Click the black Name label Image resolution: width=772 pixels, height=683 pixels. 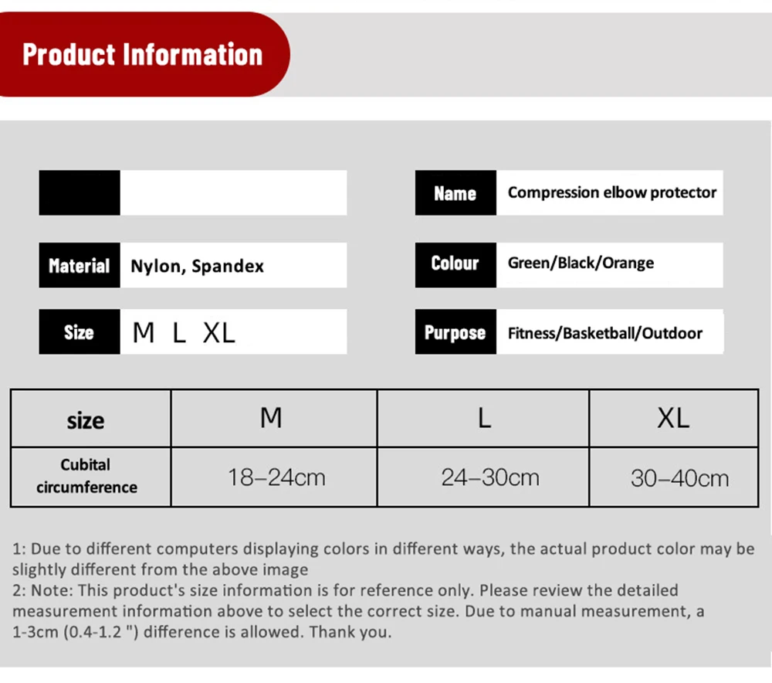[455, 193]
